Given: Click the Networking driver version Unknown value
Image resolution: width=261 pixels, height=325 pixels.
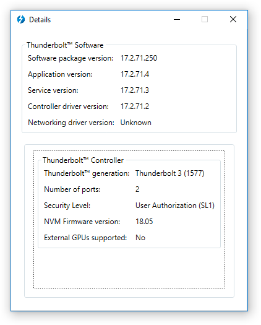Looking at the screenshot, I should pos(135,123).
